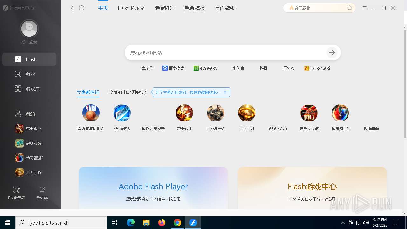The height and width of the screenshot is (229, 407).
Task: Open the Adobe Flash Player card
Action: tap(153, 188)
